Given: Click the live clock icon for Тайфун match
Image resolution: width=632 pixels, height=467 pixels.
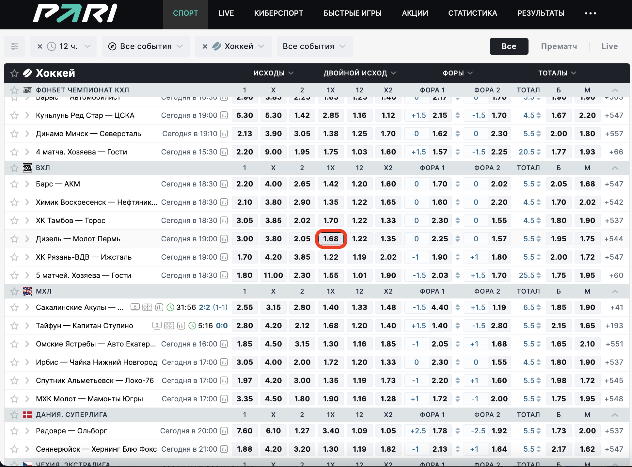Looking at the screenshot, I should pyautogui.click(x=193, y=326).
